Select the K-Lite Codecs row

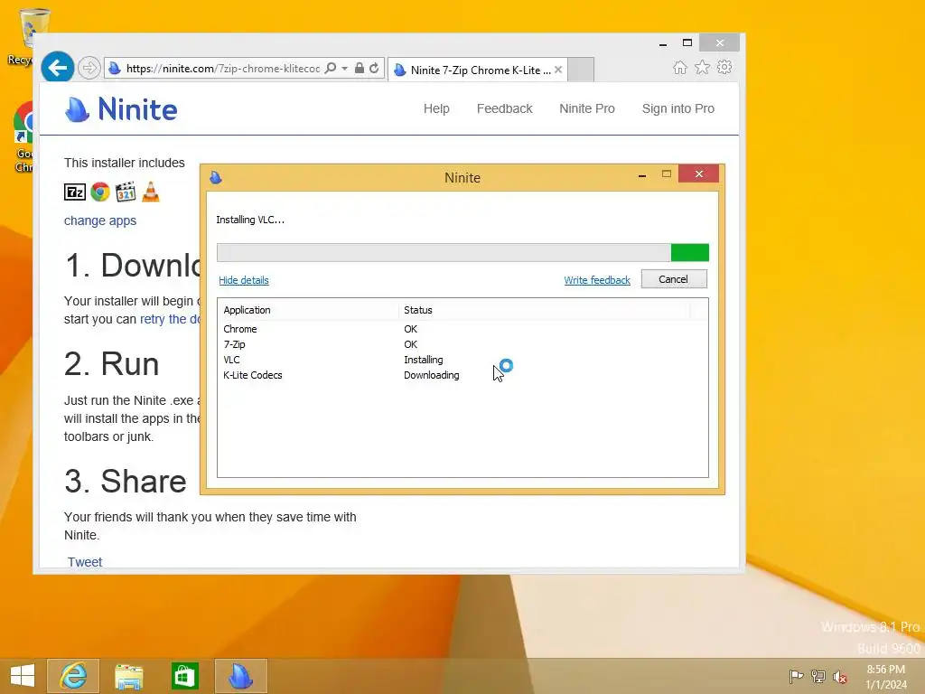462,375
